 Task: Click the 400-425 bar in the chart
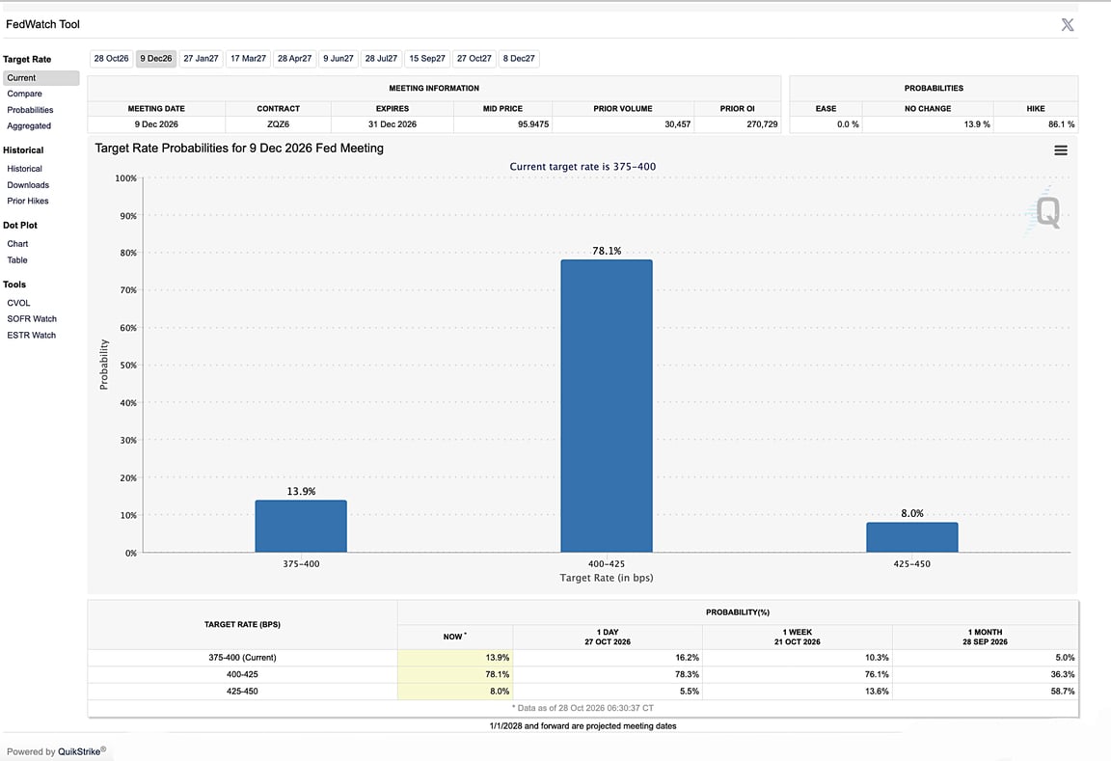pyautogui.click(x=607, y=406)
